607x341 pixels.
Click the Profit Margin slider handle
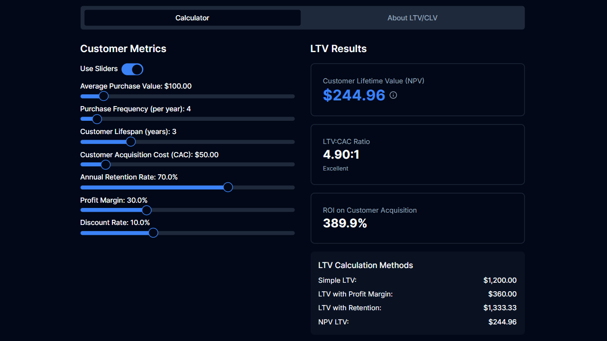pyautogui.click(x=146, y=210)
